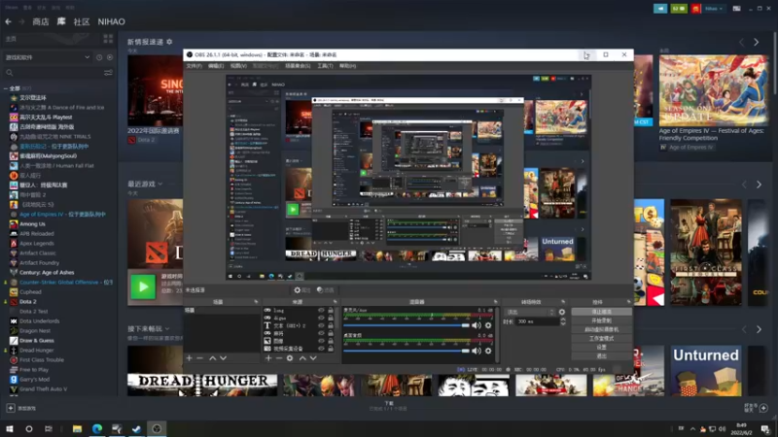Pop out the OBS scenes dock
Screen dimensions: 778x437
(256, 302)
